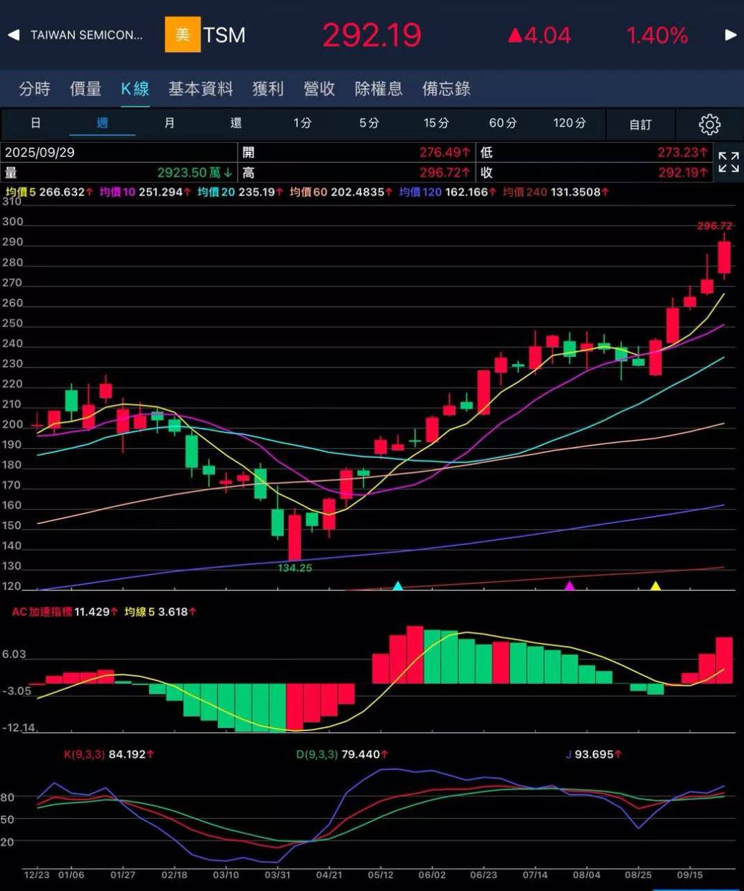Click D(9,3,3) 79.440 label
Image resolution: width=744 pixels, height=891 pixels.
pos(342,754)
